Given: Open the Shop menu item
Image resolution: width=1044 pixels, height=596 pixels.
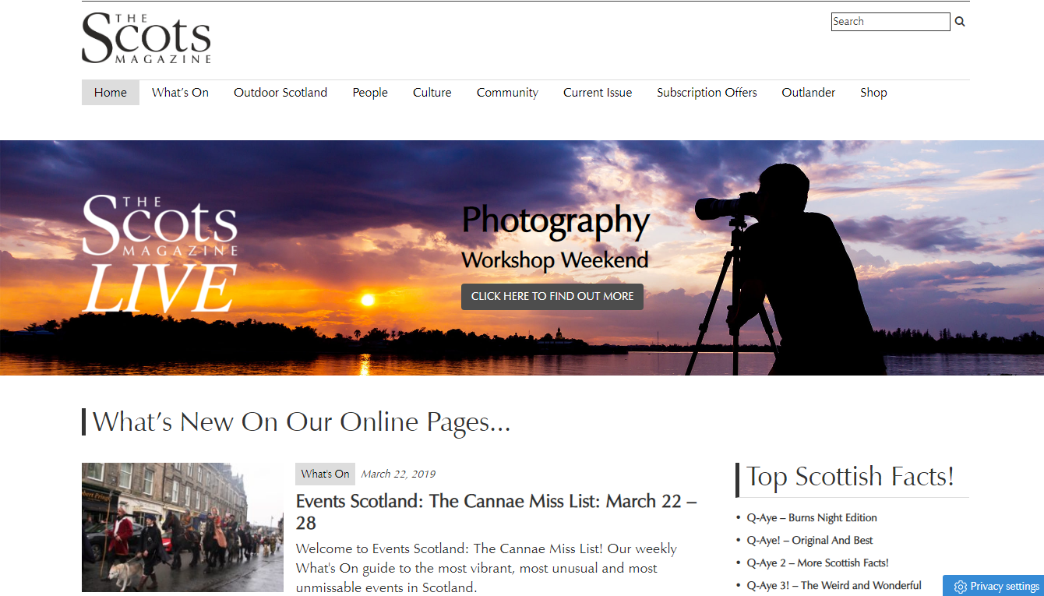Looking at the screenshot, I should [x=873, y=93].
